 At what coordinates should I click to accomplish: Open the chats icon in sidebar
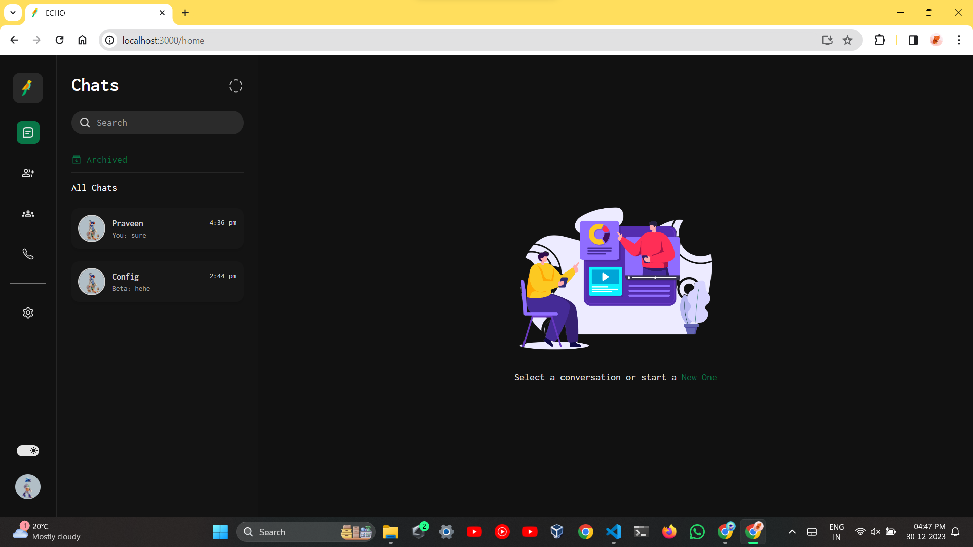28,133
